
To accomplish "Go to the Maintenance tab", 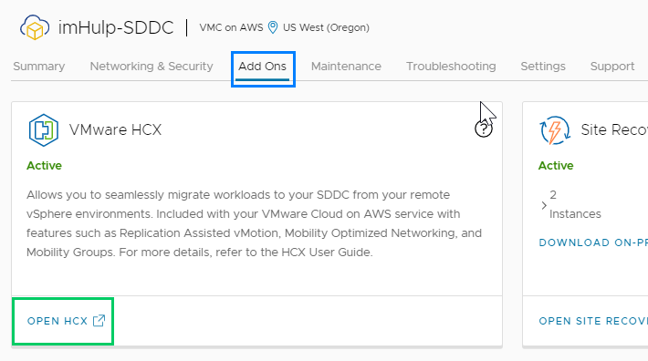I will 346,67.
